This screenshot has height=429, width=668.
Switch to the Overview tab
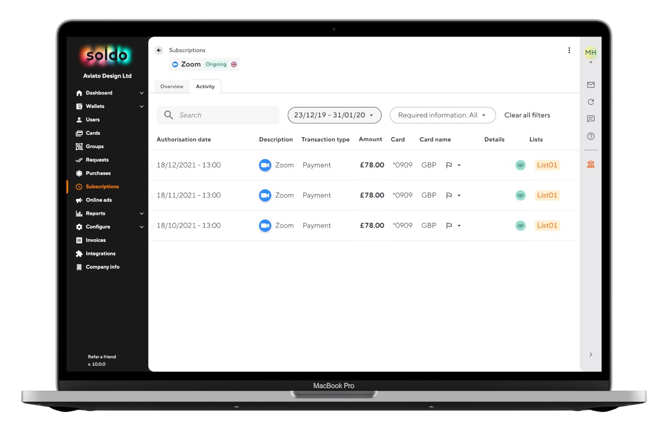click(x=172, y=87)
